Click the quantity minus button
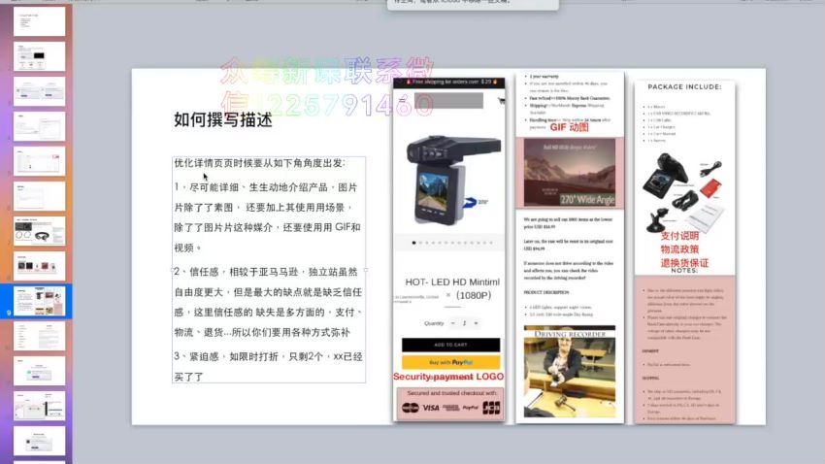Screen dimensions: 825x464 (x=453, y=323)
